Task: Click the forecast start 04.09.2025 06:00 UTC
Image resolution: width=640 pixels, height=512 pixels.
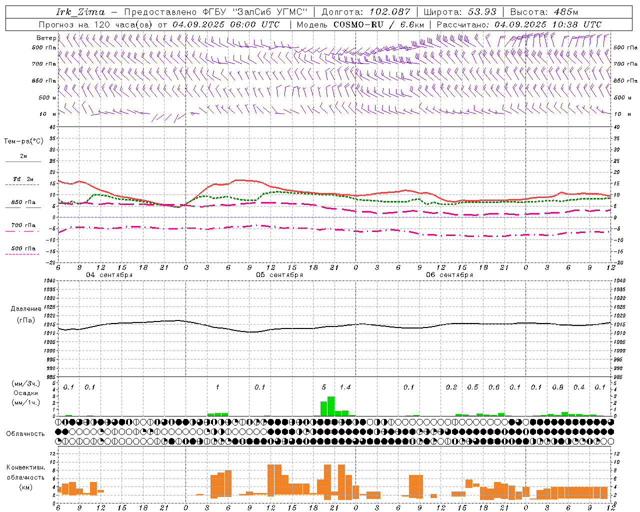Action: tap(226, 24)
